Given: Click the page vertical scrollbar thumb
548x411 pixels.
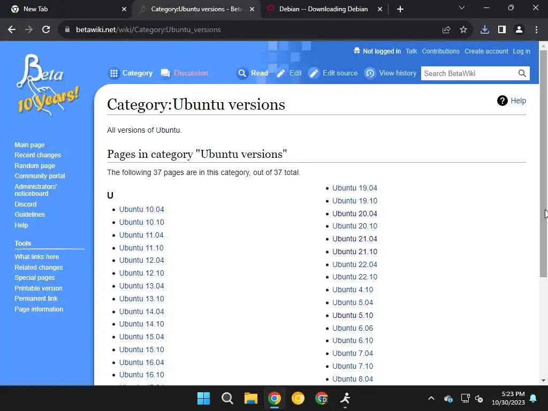Looking at the screenshot, I should click(x=543, y=164).
